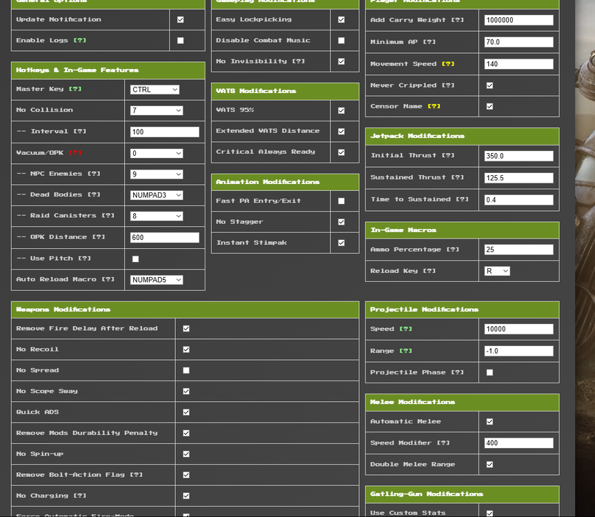The width and height of the screenshot is (595, 517).
Task: Enable the Disable Combat Music checkbox
Action: [341, 40]
